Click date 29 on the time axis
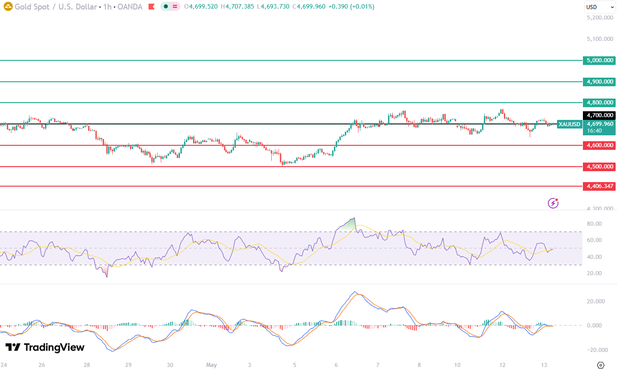This screenshot has height=371, width=617. point(129,365)
